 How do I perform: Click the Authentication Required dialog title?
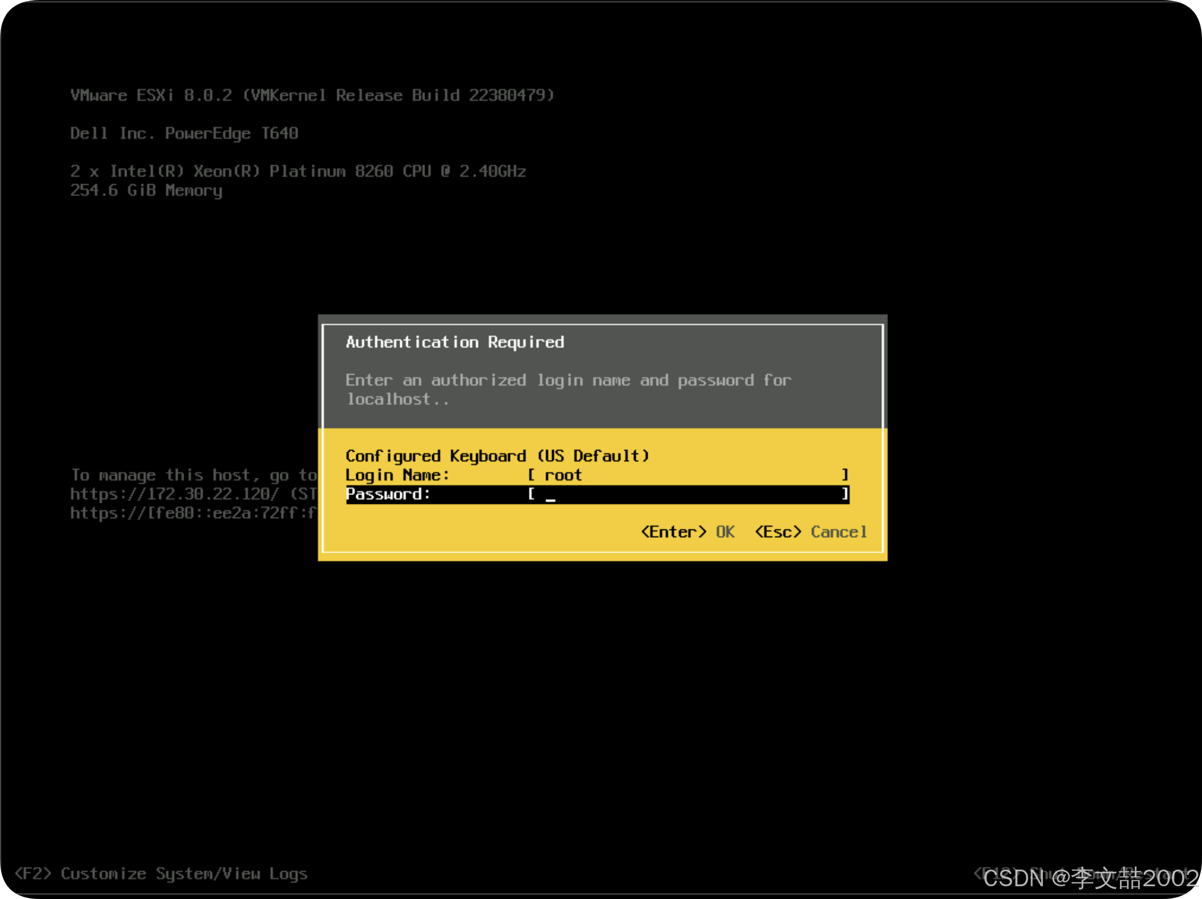[454, 342]
